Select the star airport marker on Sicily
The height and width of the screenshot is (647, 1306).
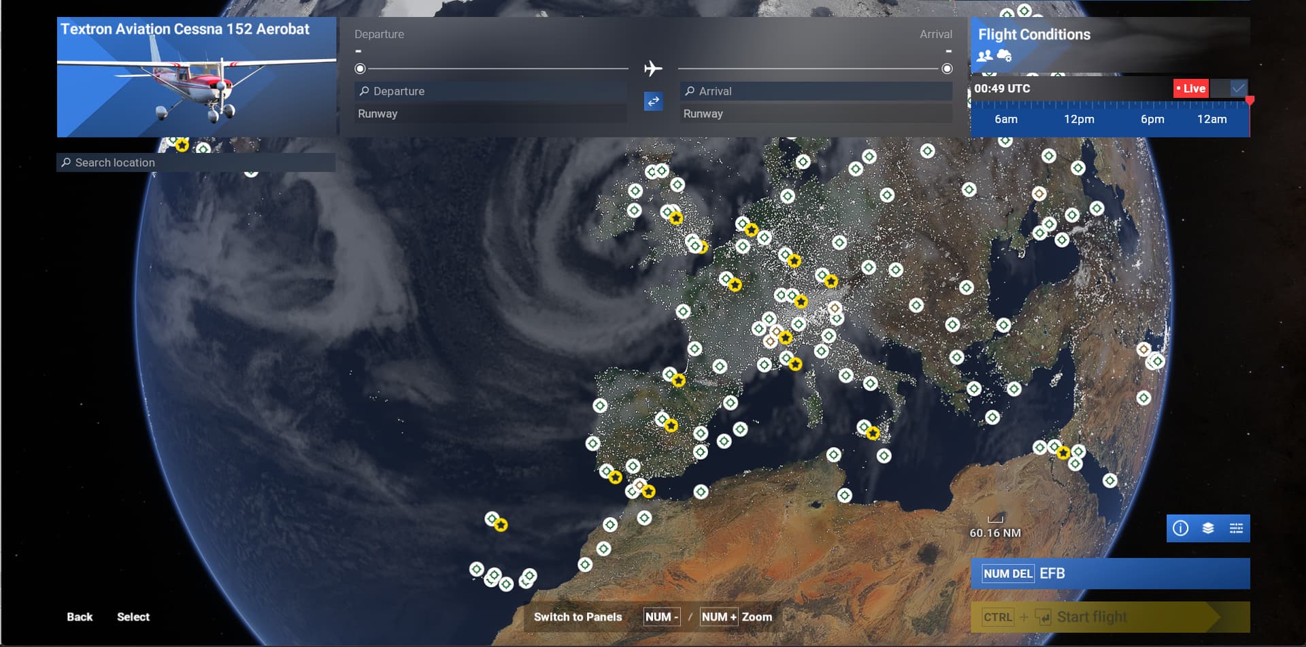[873, 433]
